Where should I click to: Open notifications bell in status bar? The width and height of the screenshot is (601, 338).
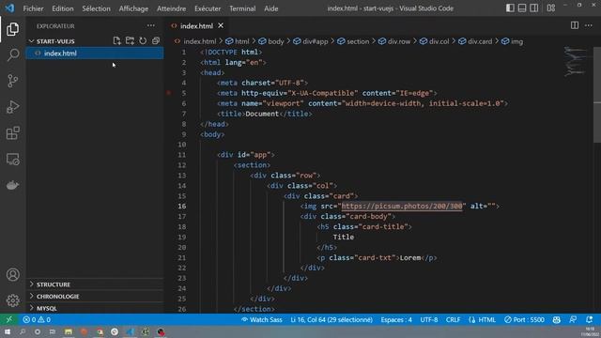(x=589, y=319)
